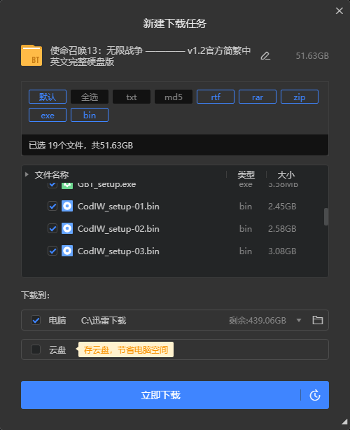Viewport: 350px width, 430px height.
Task: Click the task title 使命召唤13 text
Action: click(x=150, y=56)
